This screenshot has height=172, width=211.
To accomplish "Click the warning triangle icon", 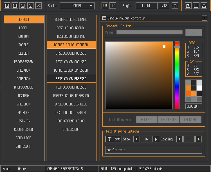I will (204, 6).
